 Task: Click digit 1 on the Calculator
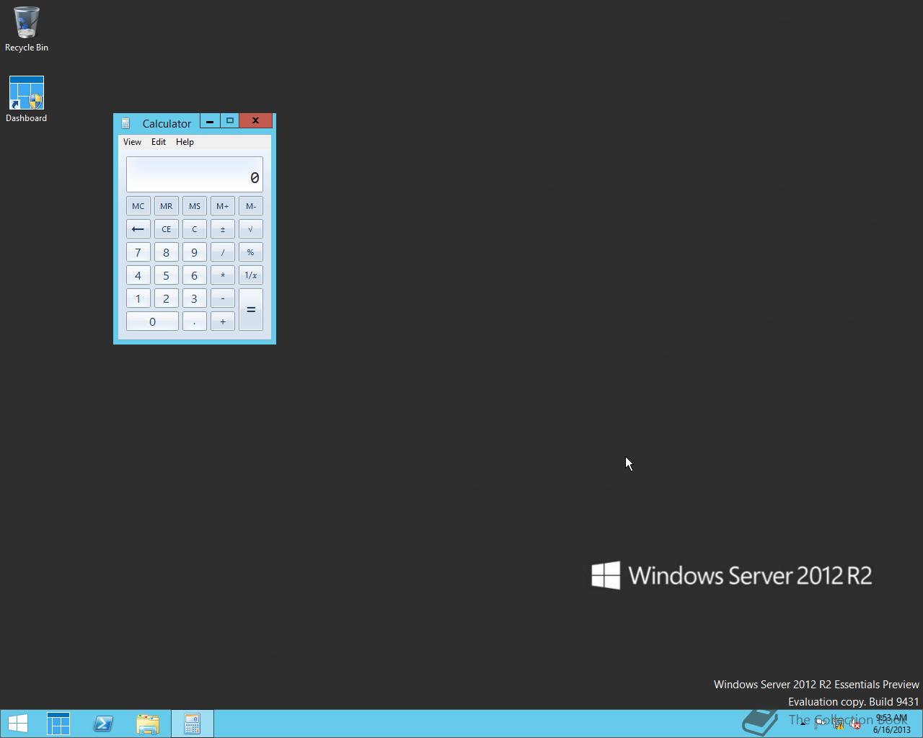click(138, 298)
